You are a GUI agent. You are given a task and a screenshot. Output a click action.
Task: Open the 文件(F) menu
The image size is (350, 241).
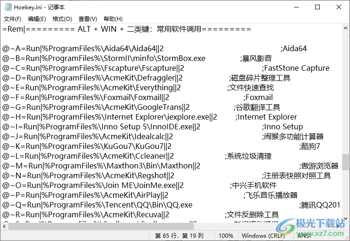pyautogui.click(x=13, y=19)
